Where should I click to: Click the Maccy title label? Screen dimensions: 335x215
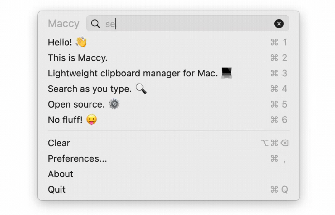pyautogui.click(x=64, y=24)
